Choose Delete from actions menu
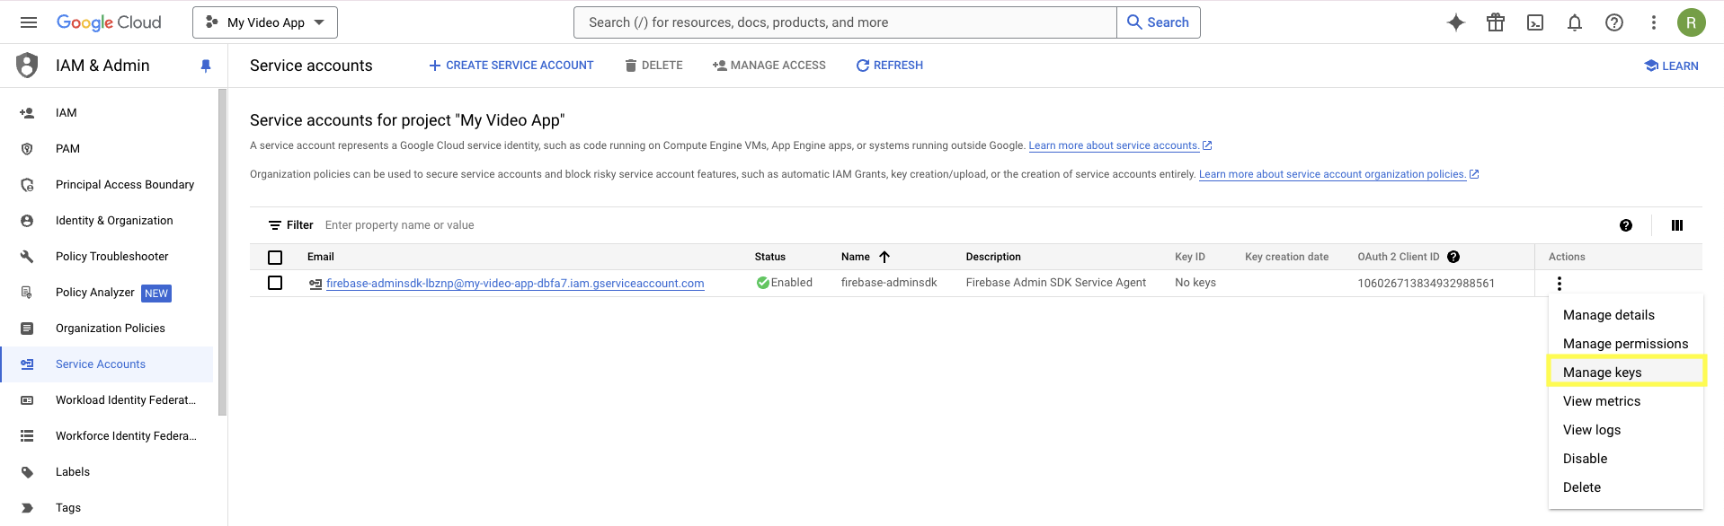Viewport: 1724px width, 526px height. [x=1626, y=487]
